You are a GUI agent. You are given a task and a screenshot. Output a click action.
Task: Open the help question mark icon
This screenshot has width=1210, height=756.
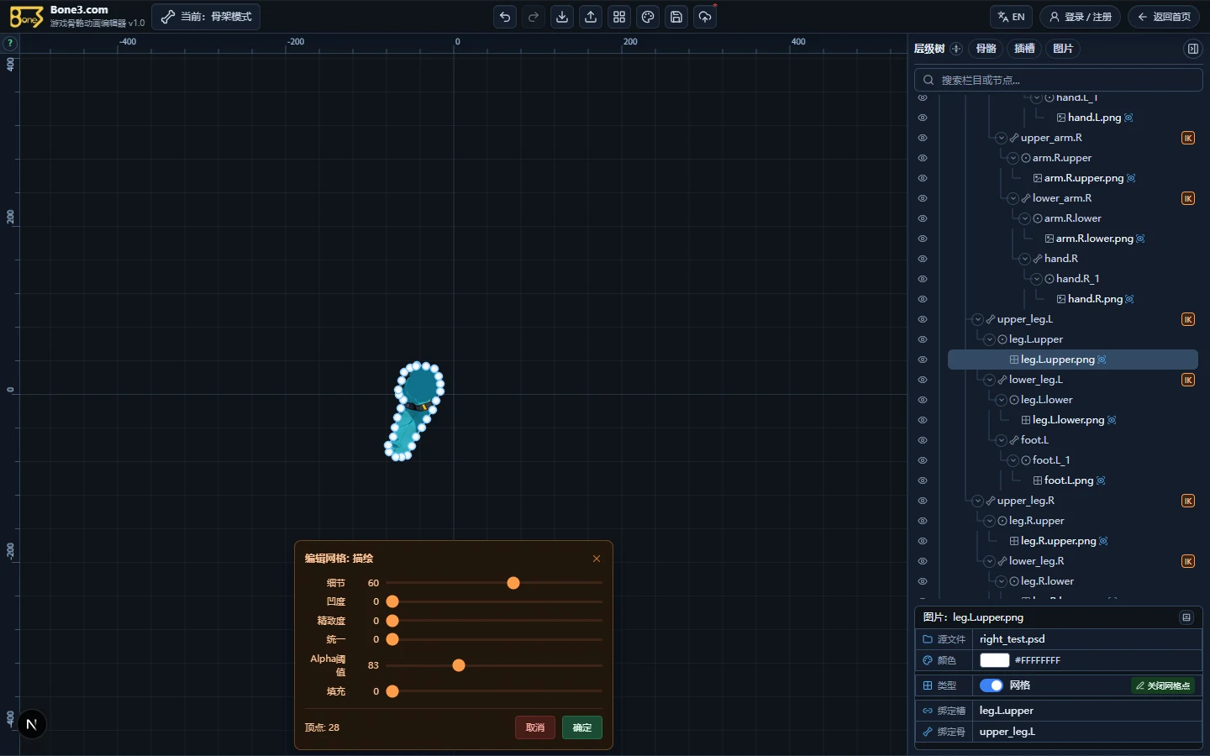10,43
